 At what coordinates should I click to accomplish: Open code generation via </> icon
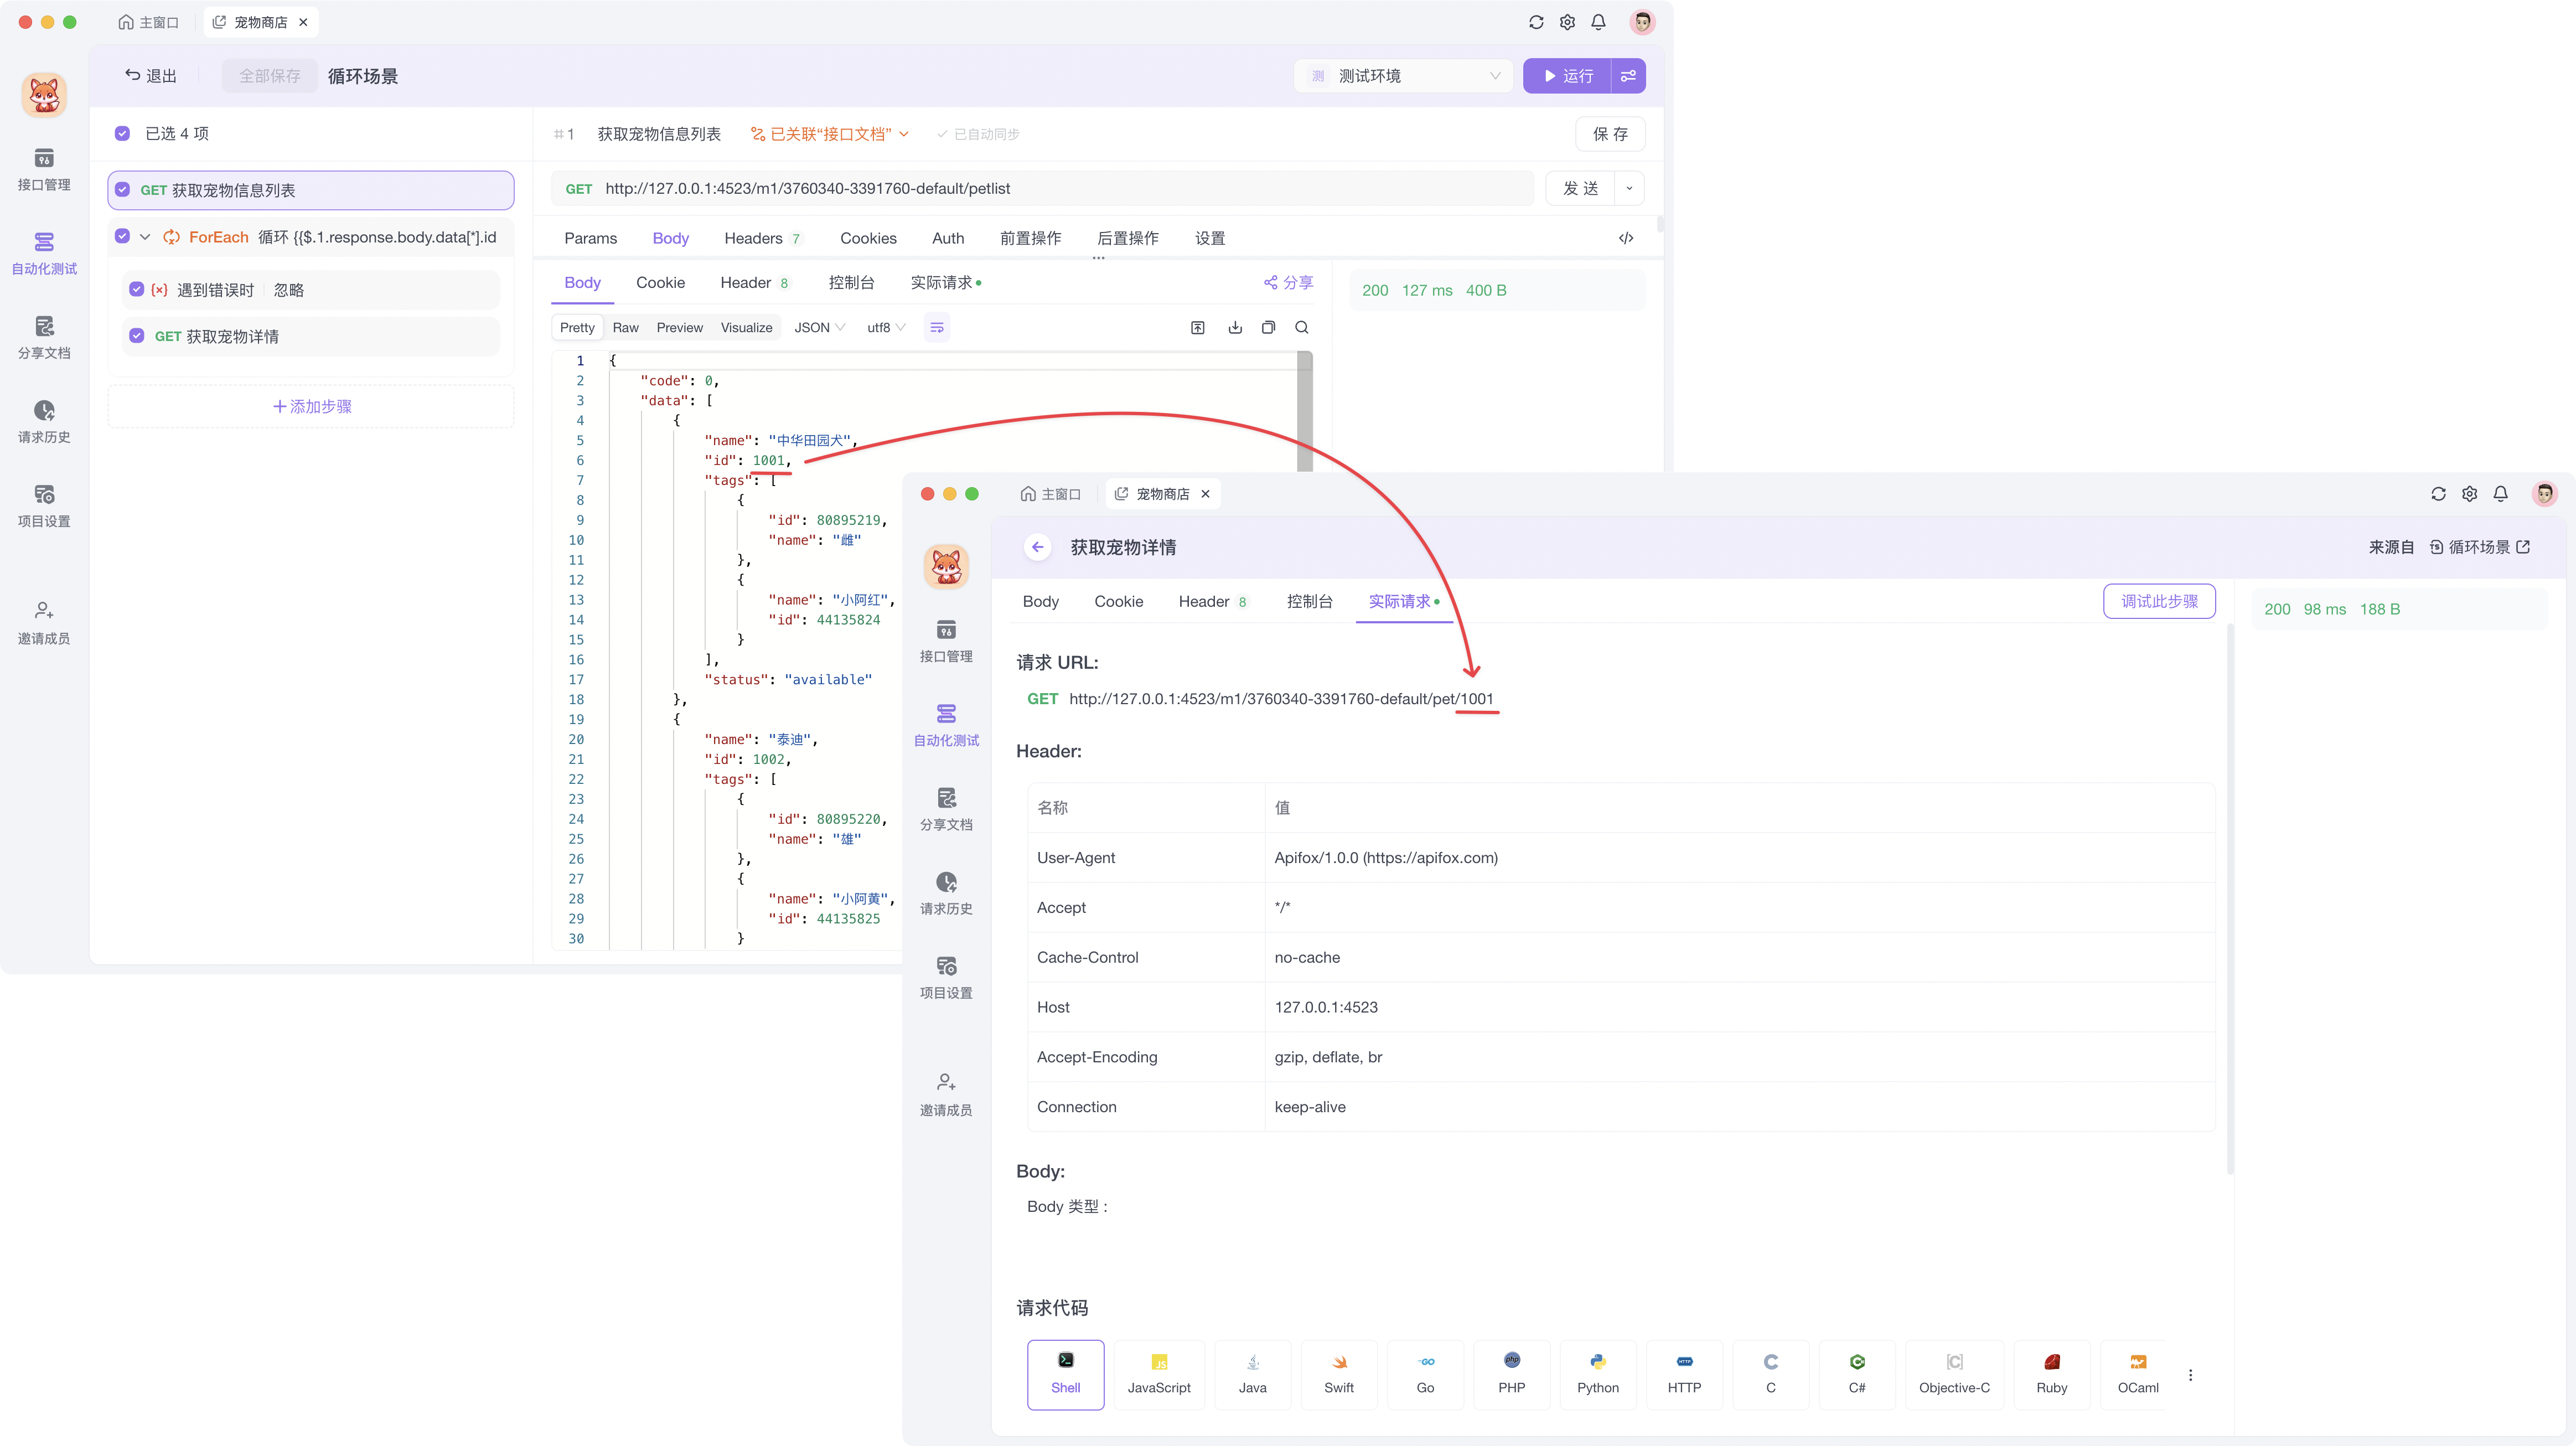click(x=1625, y=238)
